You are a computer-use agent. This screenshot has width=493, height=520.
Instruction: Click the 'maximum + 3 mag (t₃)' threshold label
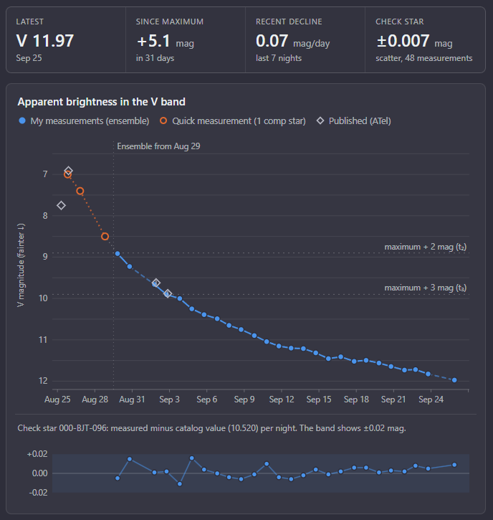click(x=426, y=288)
